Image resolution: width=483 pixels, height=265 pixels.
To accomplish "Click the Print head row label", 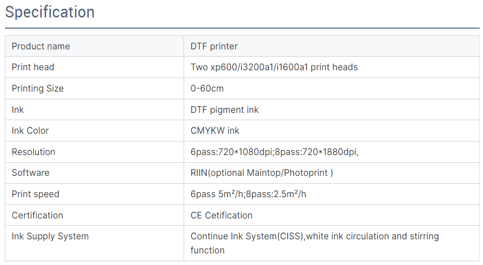I will coord(33,67).
